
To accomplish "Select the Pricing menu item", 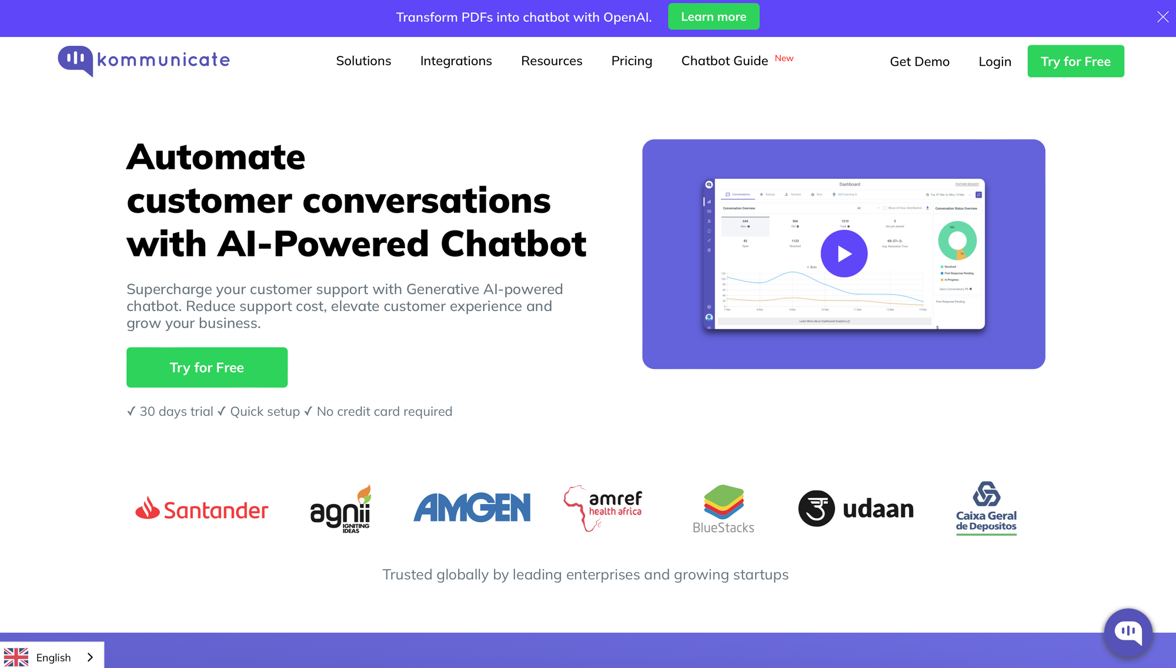I will (x=633, y=61).
